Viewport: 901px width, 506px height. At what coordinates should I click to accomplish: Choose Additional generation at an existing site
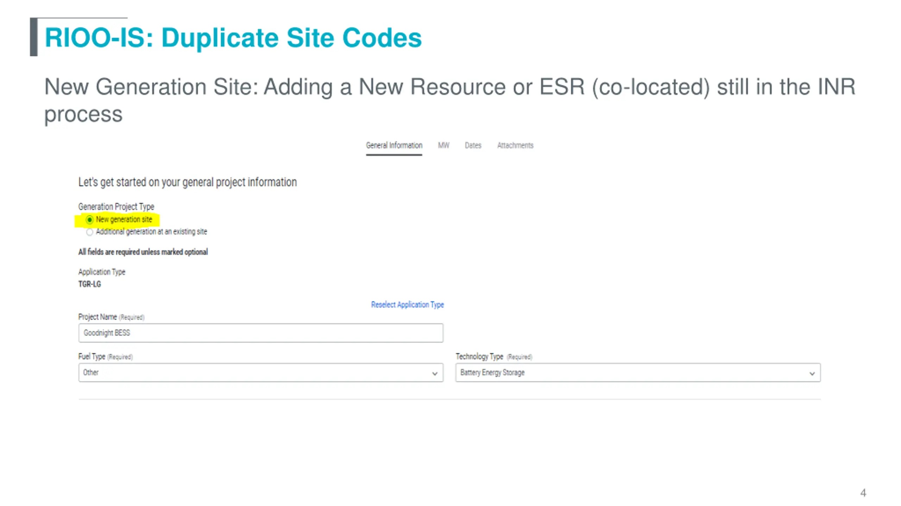(x=90, y=232)
